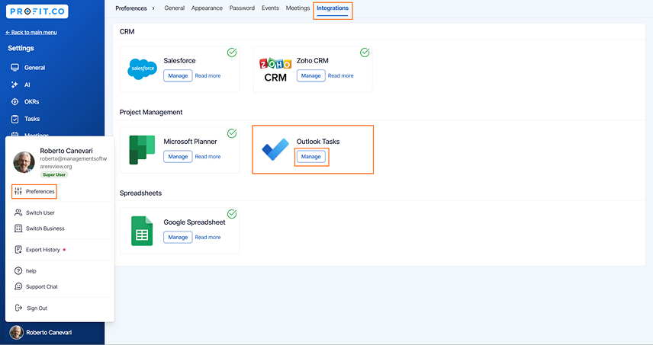Viewport: 653px width, 345px height.
Task: Open Tasks in the Settings sidebar
Action: (32, 119)
